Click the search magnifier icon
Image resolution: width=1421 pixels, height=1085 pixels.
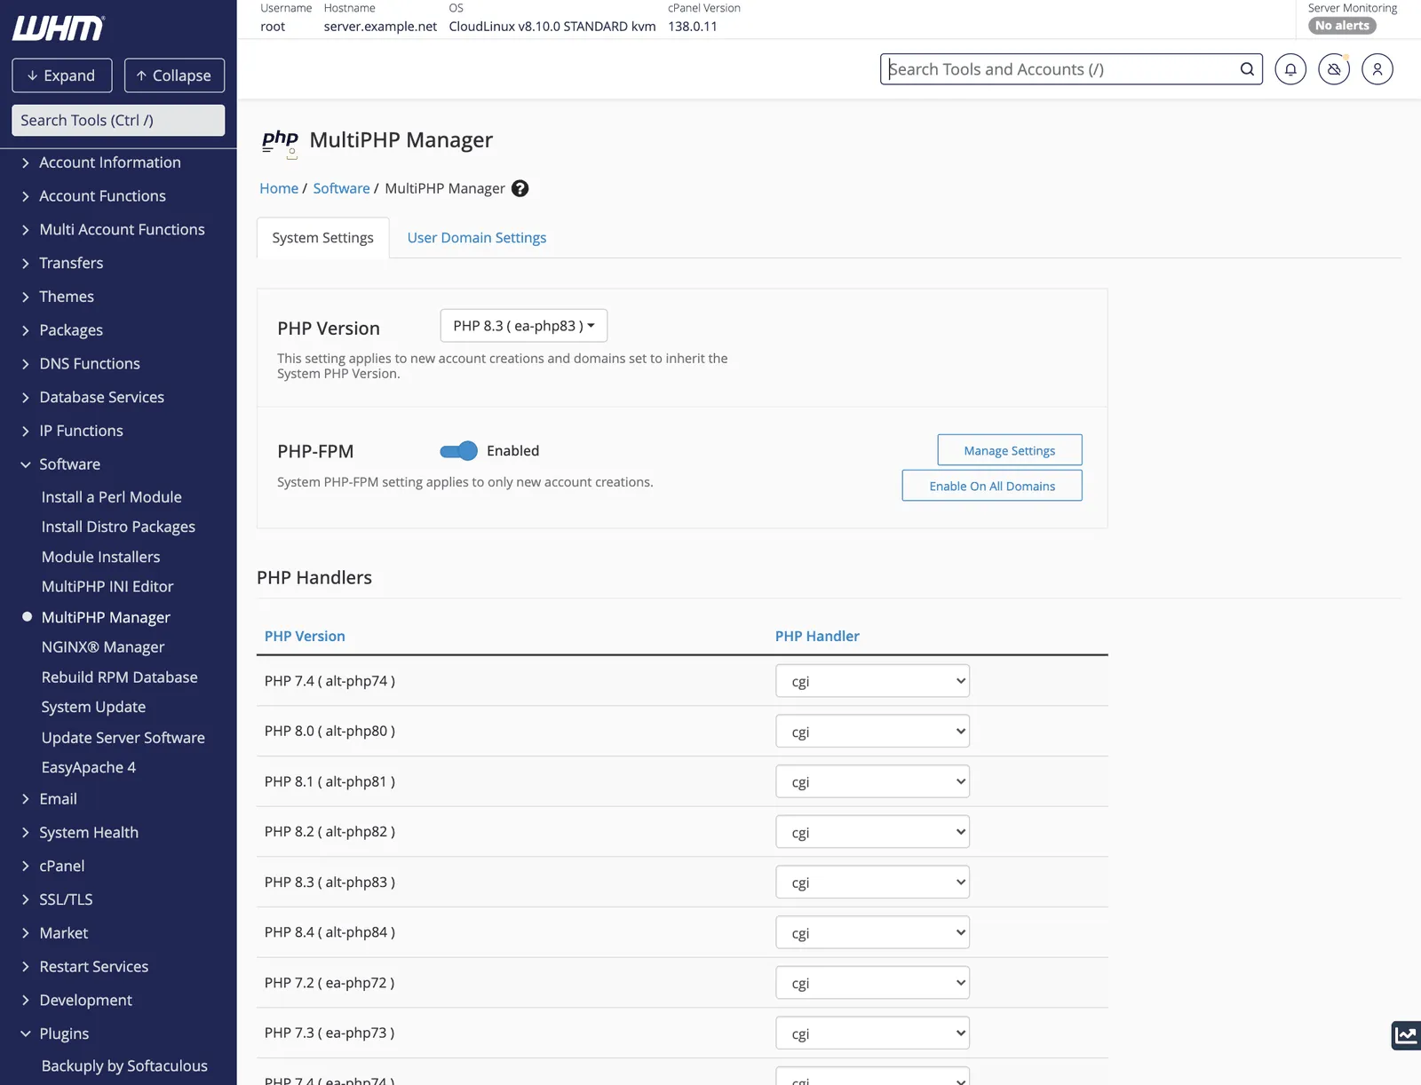click(1247, 69)
